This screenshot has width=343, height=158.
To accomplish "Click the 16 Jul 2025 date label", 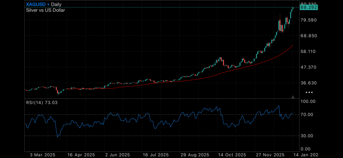I will coord(156,155).
